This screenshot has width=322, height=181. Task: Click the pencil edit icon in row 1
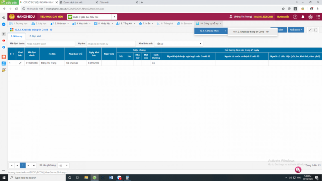(20, 63)
